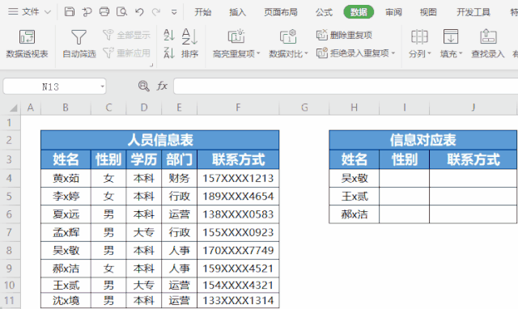Click the Undo arrow icon
The width and height of the screenshot is (518, 309).
(x=139, y=12)
